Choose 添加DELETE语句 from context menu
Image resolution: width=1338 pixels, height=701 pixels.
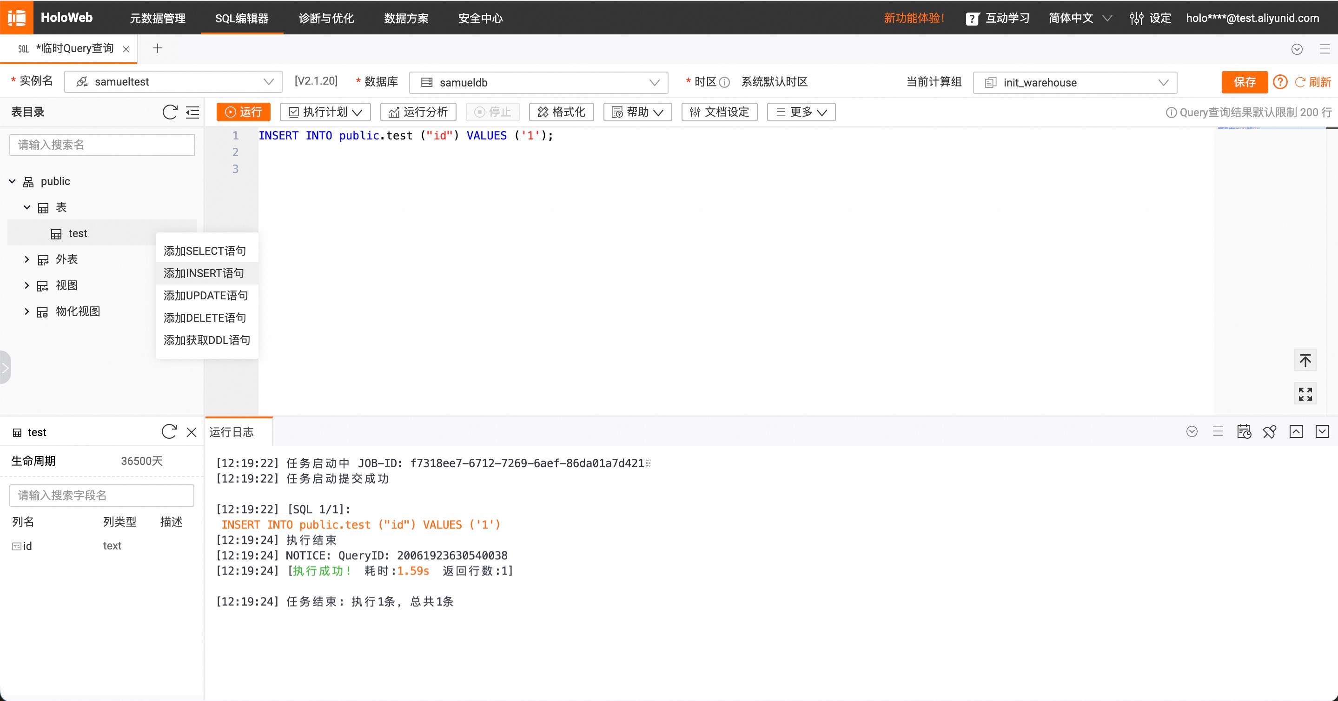click(x=207, y=318)
